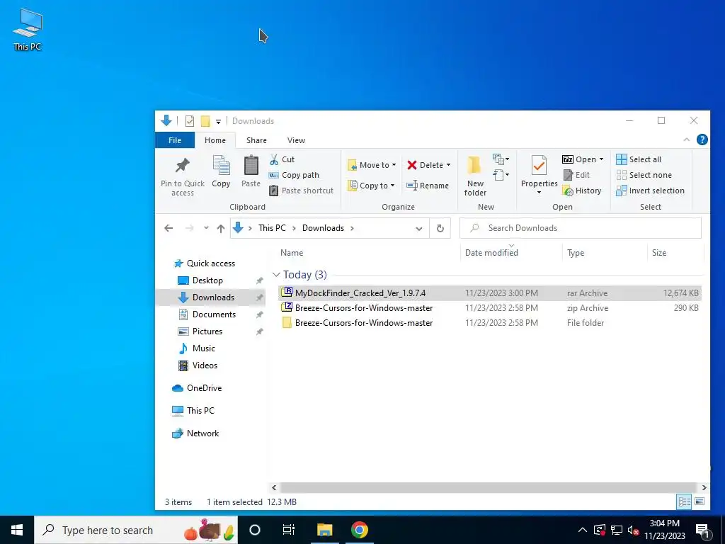This screenshot has width=725, height=544.
Task: Click Select all in ribbon
Action: pos(639,159)
